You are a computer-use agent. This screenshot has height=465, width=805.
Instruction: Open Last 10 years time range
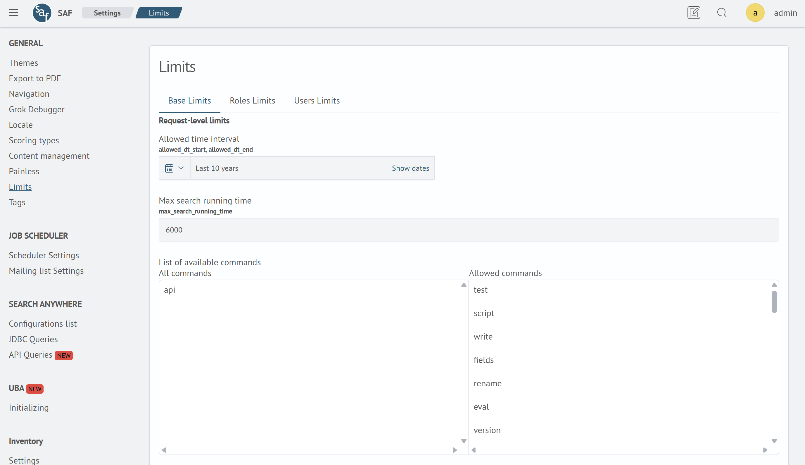coord(217,168)
